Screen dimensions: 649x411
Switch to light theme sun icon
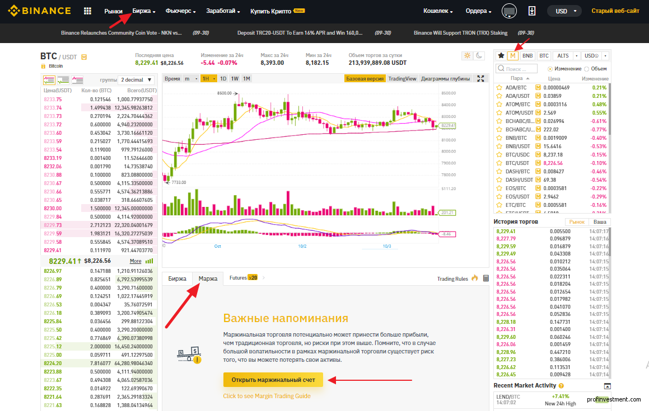(x=468, y=56)
